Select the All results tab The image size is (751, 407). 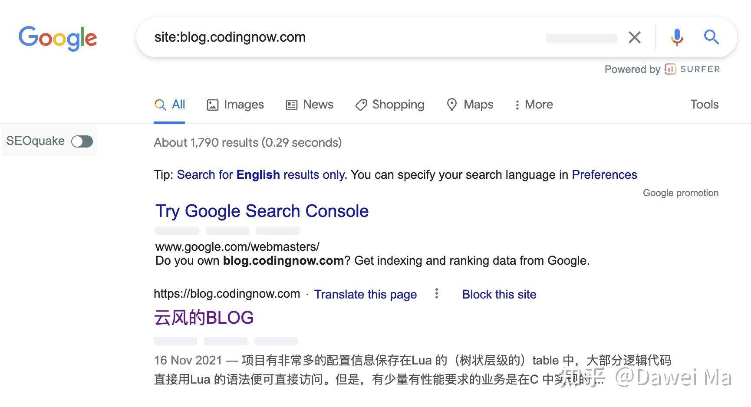pyautogui.click(x=170, y=105)
